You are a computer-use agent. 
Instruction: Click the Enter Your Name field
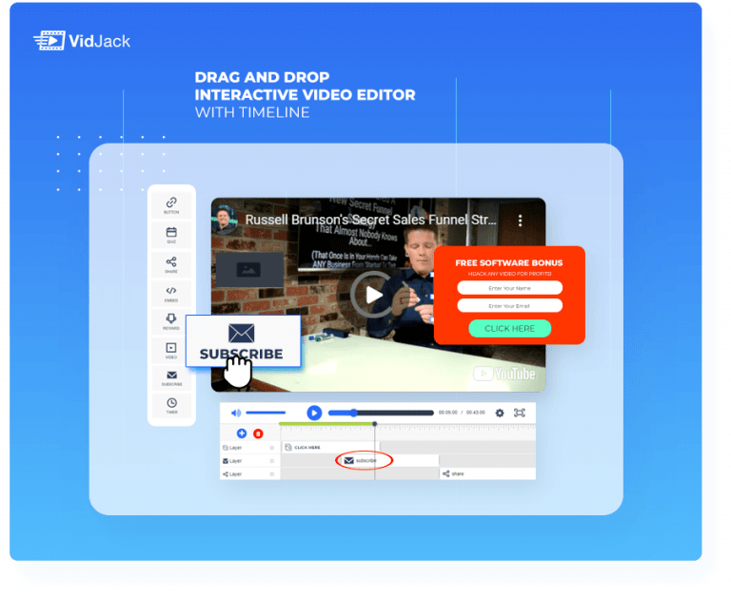[x=509, y=288]
